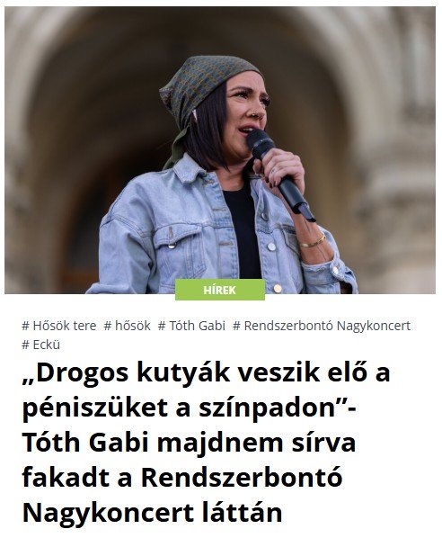
Task: Click the headline's last line 'Nagykoncert láttán'
Action: (152, 513)
